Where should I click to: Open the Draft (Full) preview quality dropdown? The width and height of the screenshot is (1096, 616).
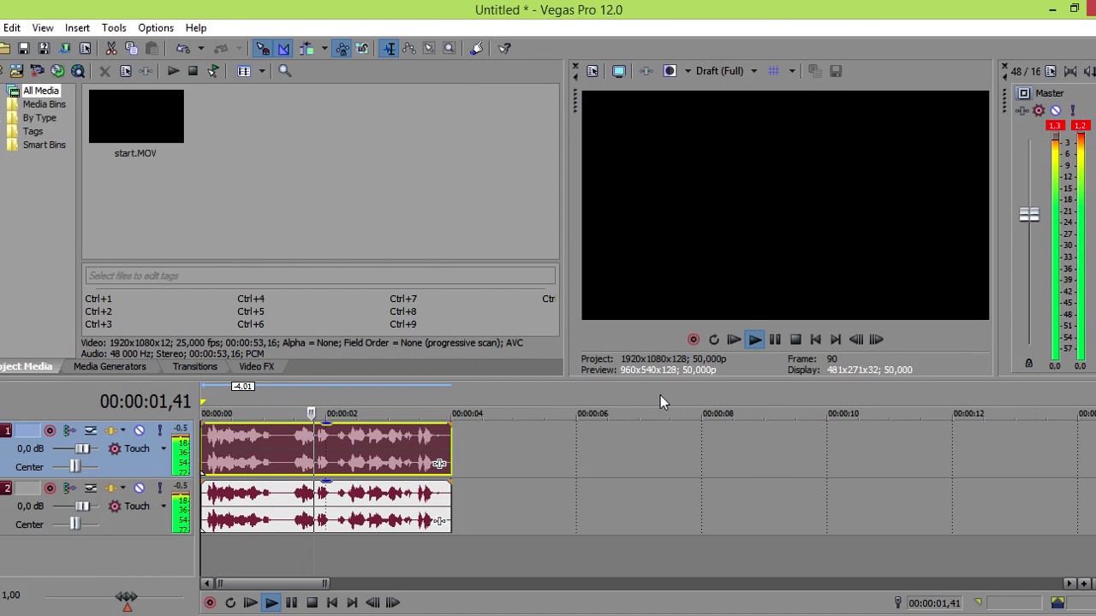(753, 71)
